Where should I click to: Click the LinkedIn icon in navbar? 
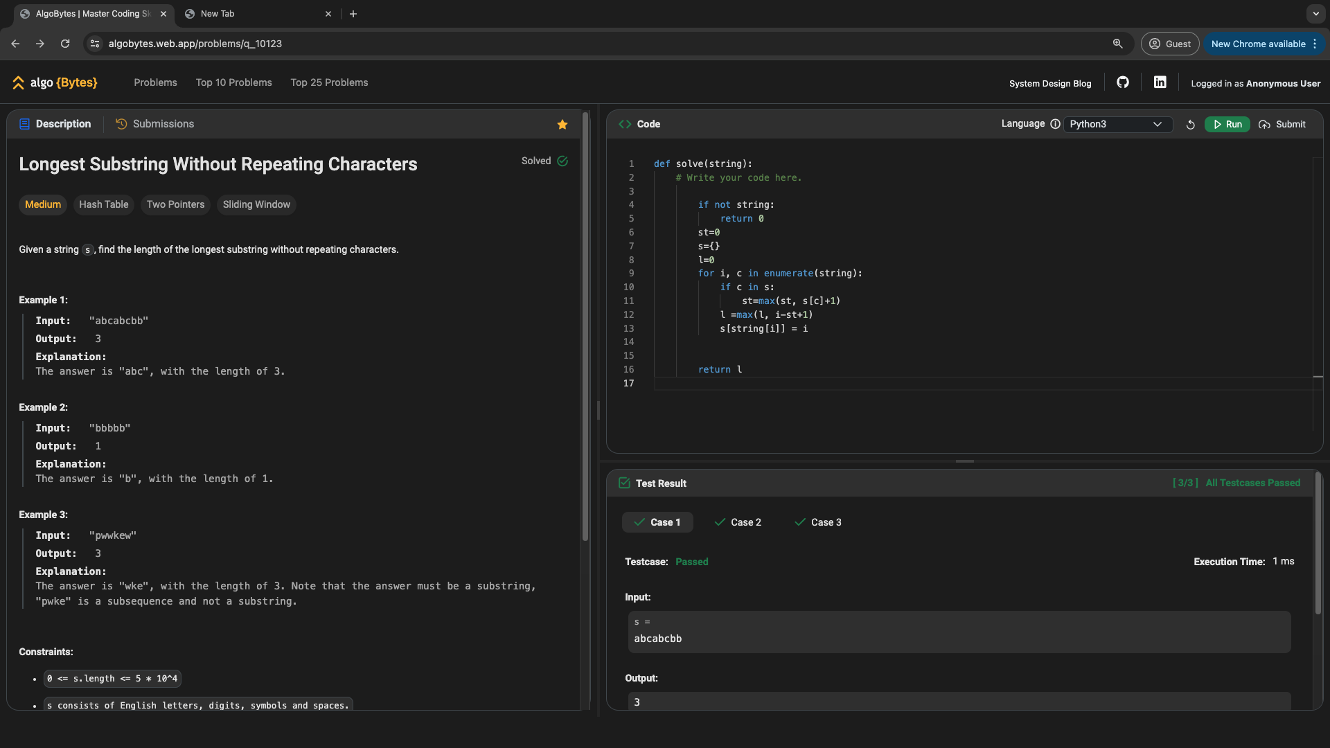[x=1159, y=83]
